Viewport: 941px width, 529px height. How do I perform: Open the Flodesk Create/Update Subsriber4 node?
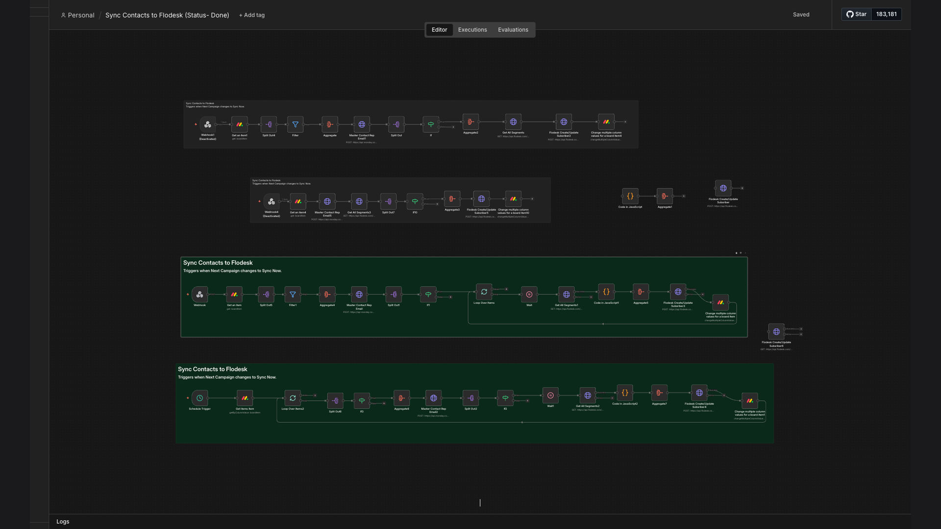[x=699, y=393]
